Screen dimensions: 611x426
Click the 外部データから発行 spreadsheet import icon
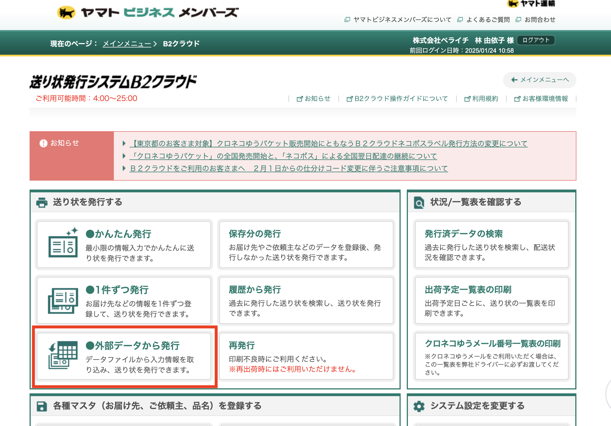point(63,355)
